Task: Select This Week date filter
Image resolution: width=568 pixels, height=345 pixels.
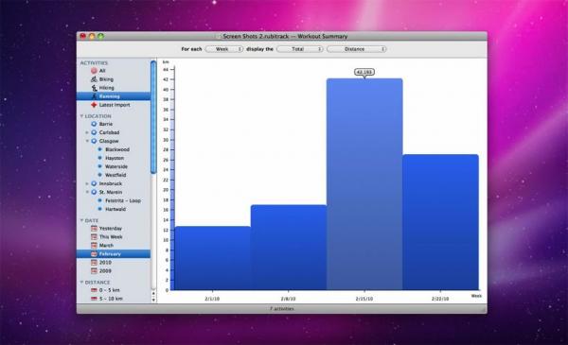Action: [x=111, y=237]
